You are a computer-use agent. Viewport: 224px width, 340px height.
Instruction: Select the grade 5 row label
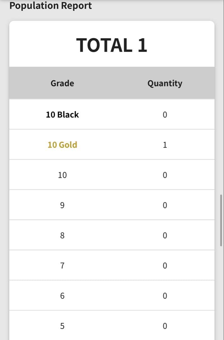(x=62, y=326)
